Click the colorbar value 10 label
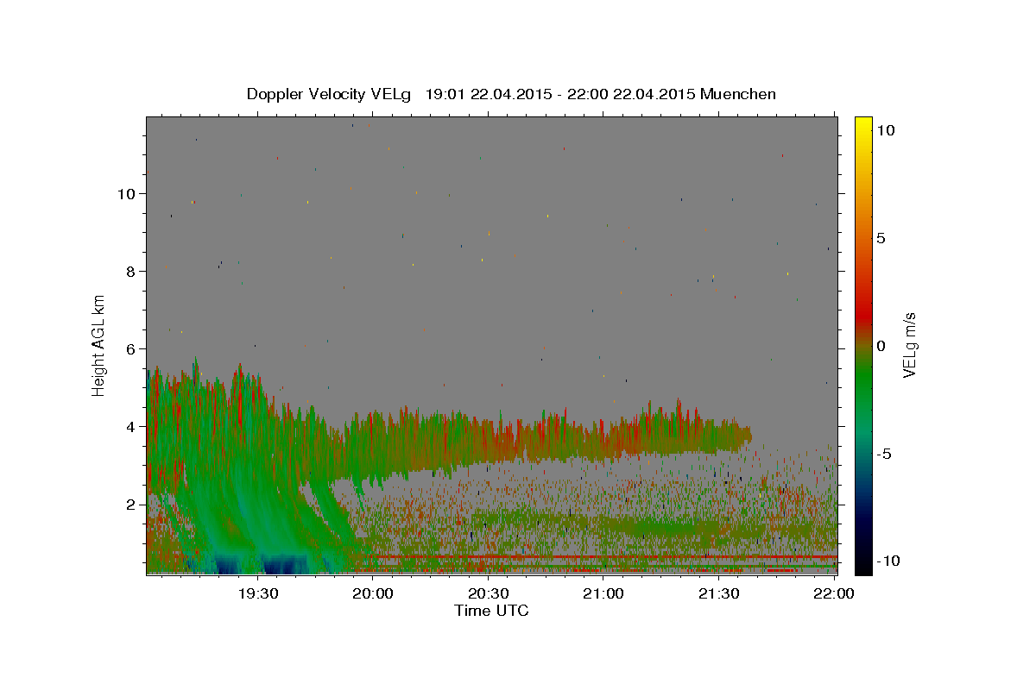The width and height of the screenshot is (1036, 690). pos(886,130)
